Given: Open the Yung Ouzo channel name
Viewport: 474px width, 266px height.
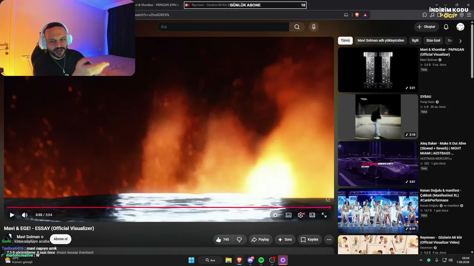Looking at the screenshot, I should (x=428, y=102).
